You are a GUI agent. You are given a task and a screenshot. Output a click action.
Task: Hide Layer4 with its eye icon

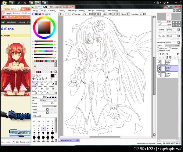159,61
